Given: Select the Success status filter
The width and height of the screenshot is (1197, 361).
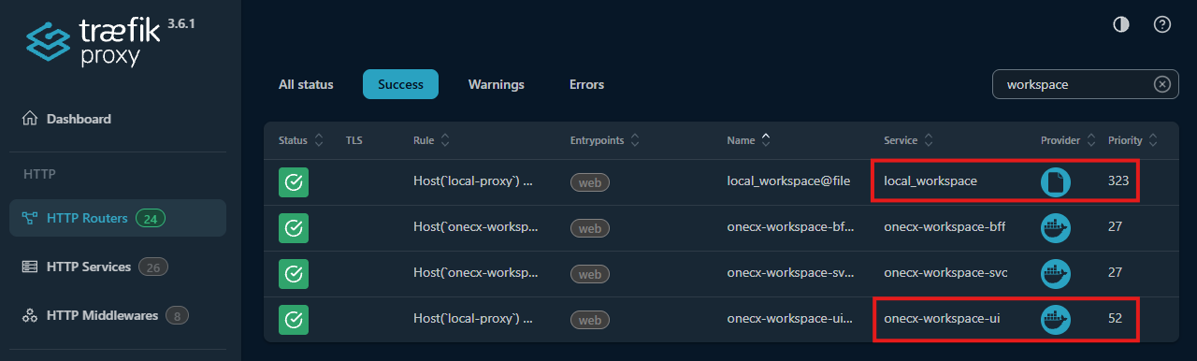Looking at the screenshot, I should pyautogui.click(x=400, y=84).
